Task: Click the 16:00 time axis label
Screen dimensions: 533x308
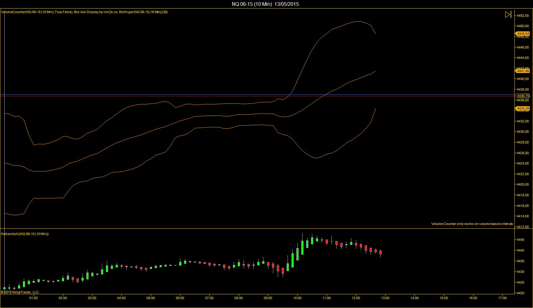Action: (x=473, y=298)
